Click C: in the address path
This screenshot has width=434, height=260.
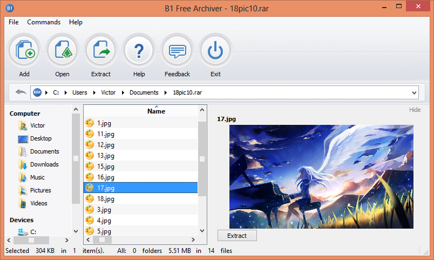click(x=56, y=92)
